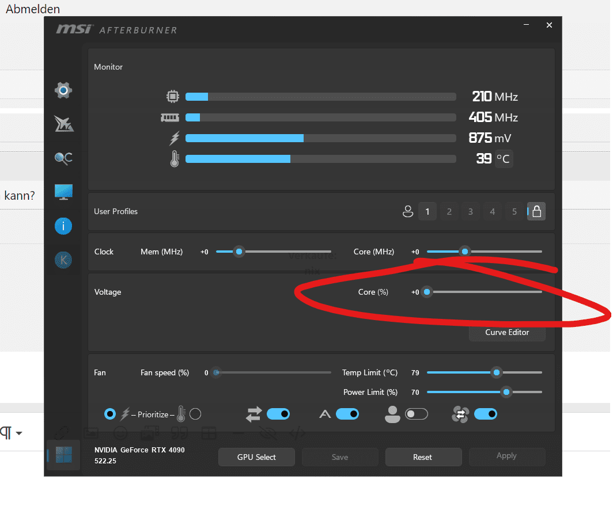The image size is (613, 510).
Task: Click the Windows logo startup icon
Action: coord(64,455)
